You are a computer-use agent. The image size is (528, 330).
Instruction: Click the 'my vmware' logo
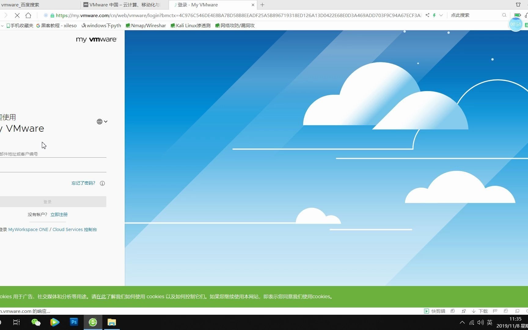tap(96, 39)
